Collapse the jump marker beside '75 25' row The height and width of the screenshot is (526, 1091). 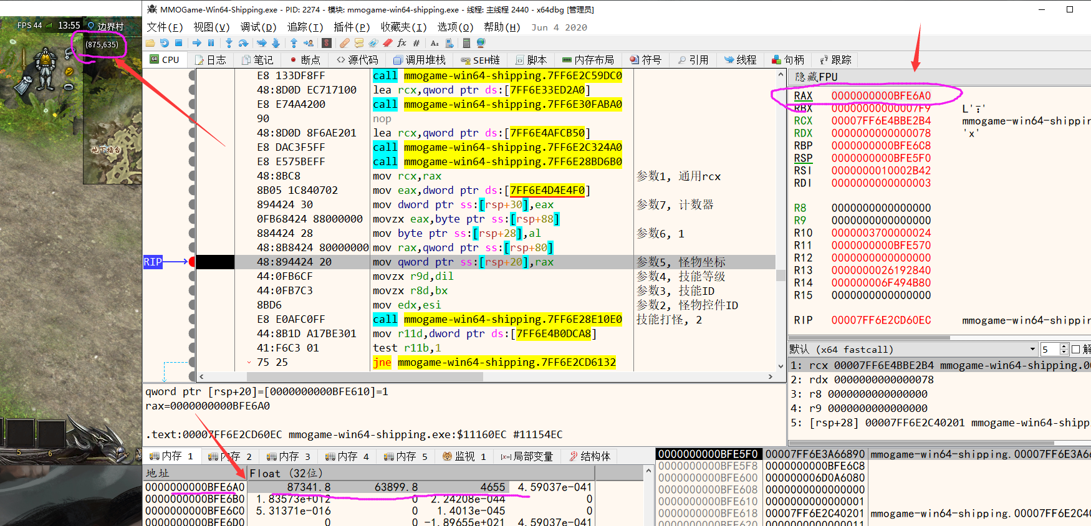tap(249, 362)
